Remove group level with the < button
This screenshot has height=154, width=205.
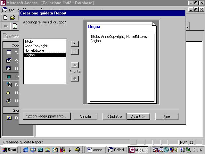[75, 52]
